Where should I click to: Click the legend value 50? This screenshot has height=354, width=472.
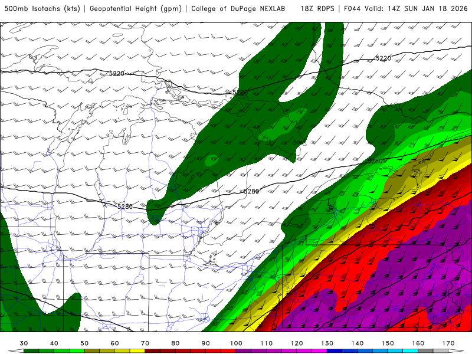[84, 343]
